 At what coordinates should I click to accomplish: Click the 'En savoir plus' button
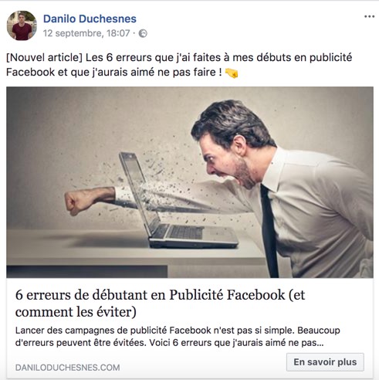(x=325, y=362)
